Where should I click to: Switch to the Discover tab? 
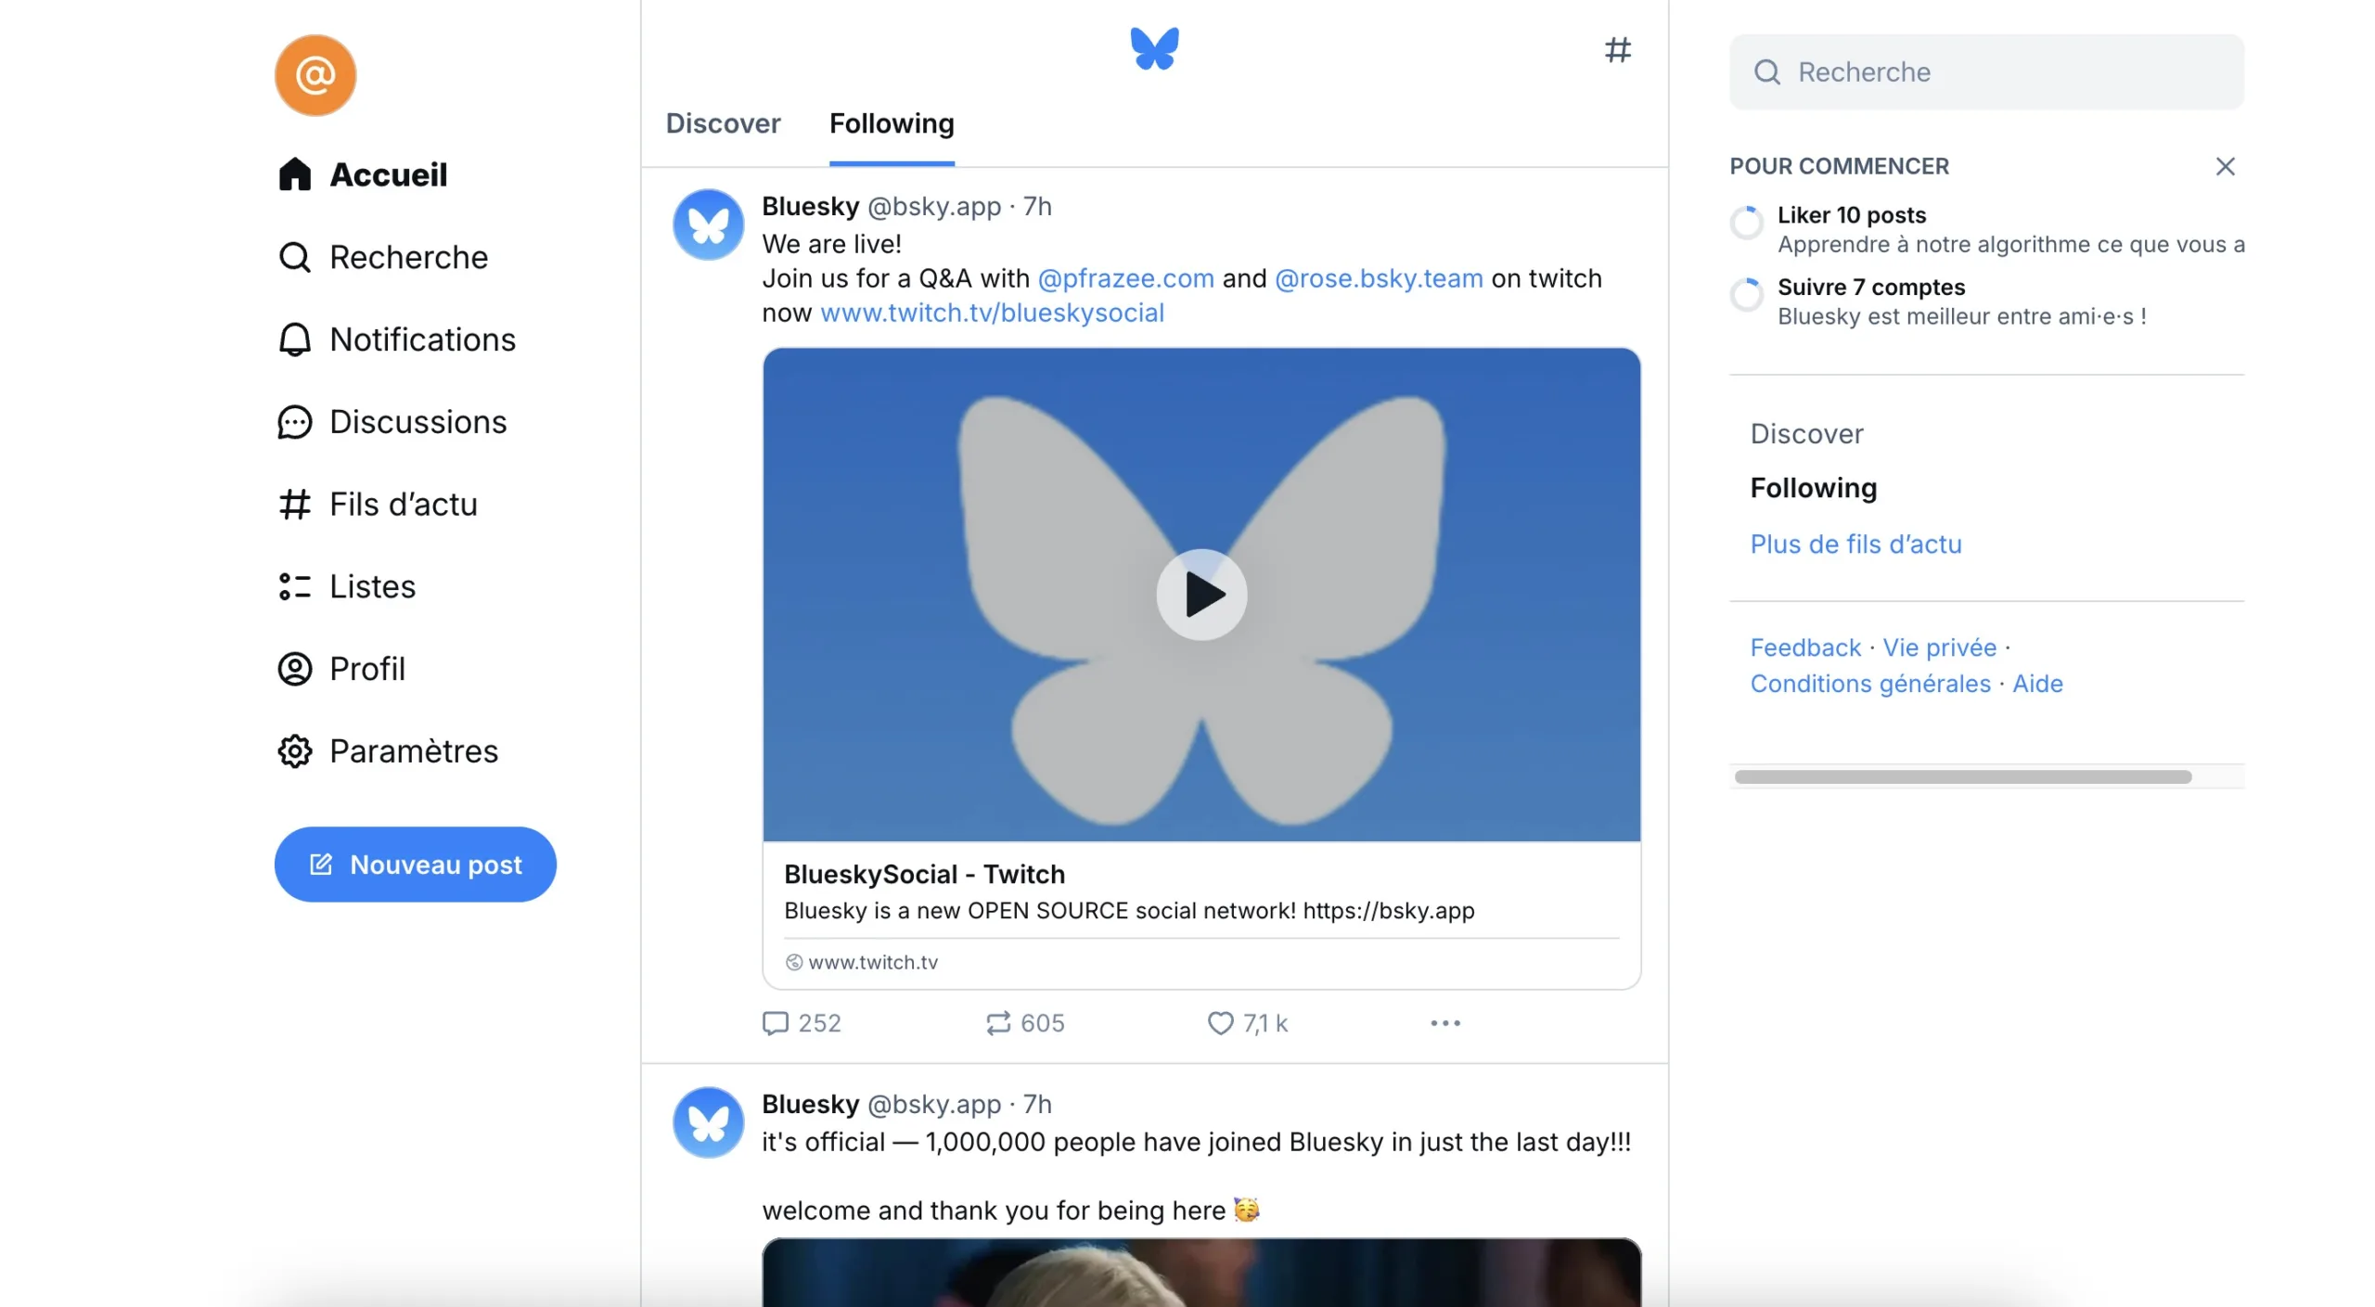click(x=723, y=122)
